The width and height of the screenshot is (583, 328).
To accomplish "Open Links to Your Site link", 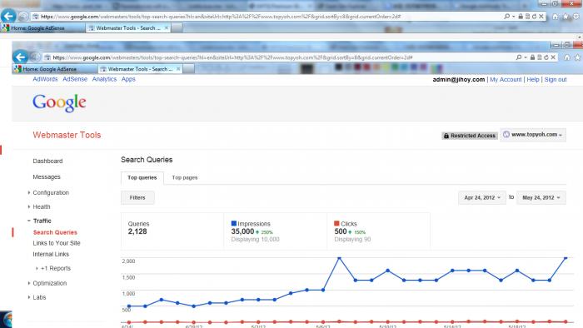I will point(57,243).
